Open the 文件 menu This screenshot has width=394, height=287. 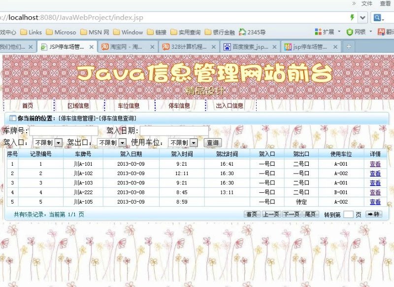(x=367, y=3)
